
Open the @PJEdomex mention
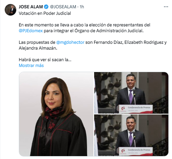[x=31, y=31]
